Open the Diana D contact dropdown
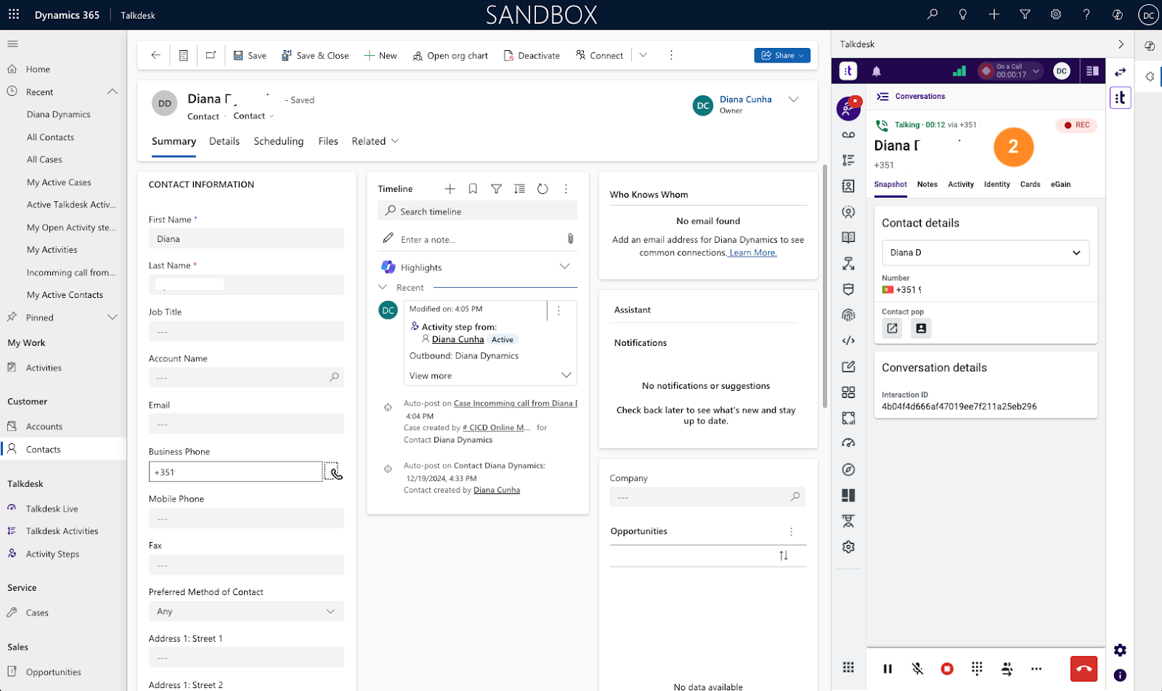1162x691 pixels. click(986, 253)
